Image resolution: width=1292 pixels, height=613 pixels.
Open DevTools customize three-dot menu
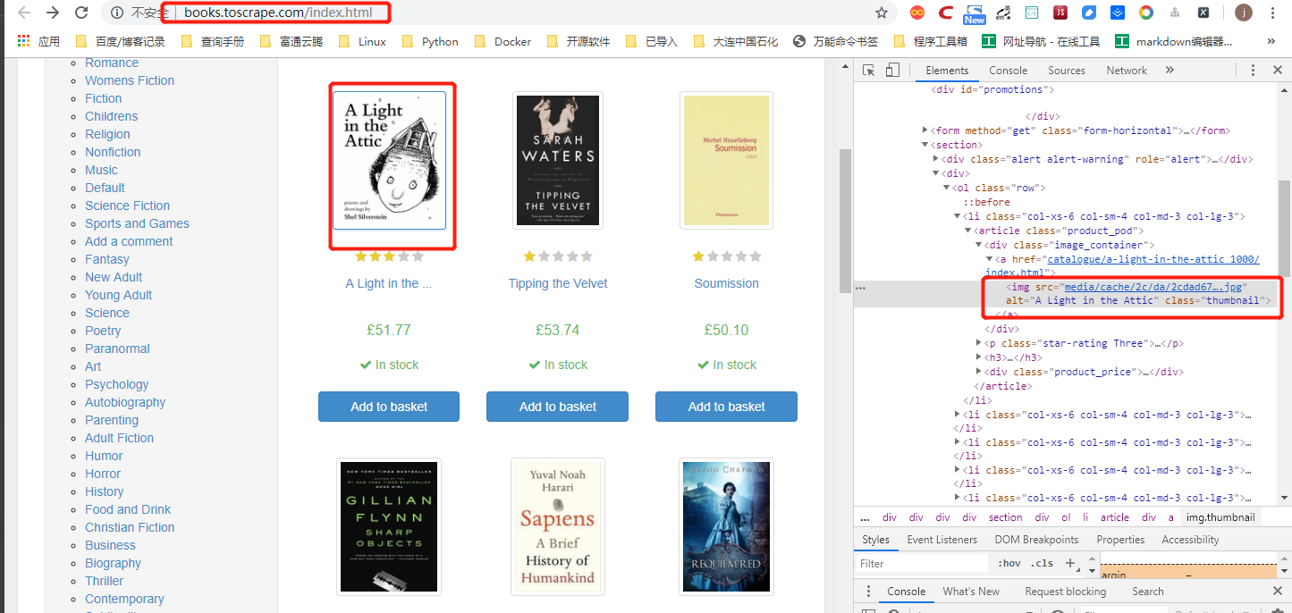coord(1253,70)
